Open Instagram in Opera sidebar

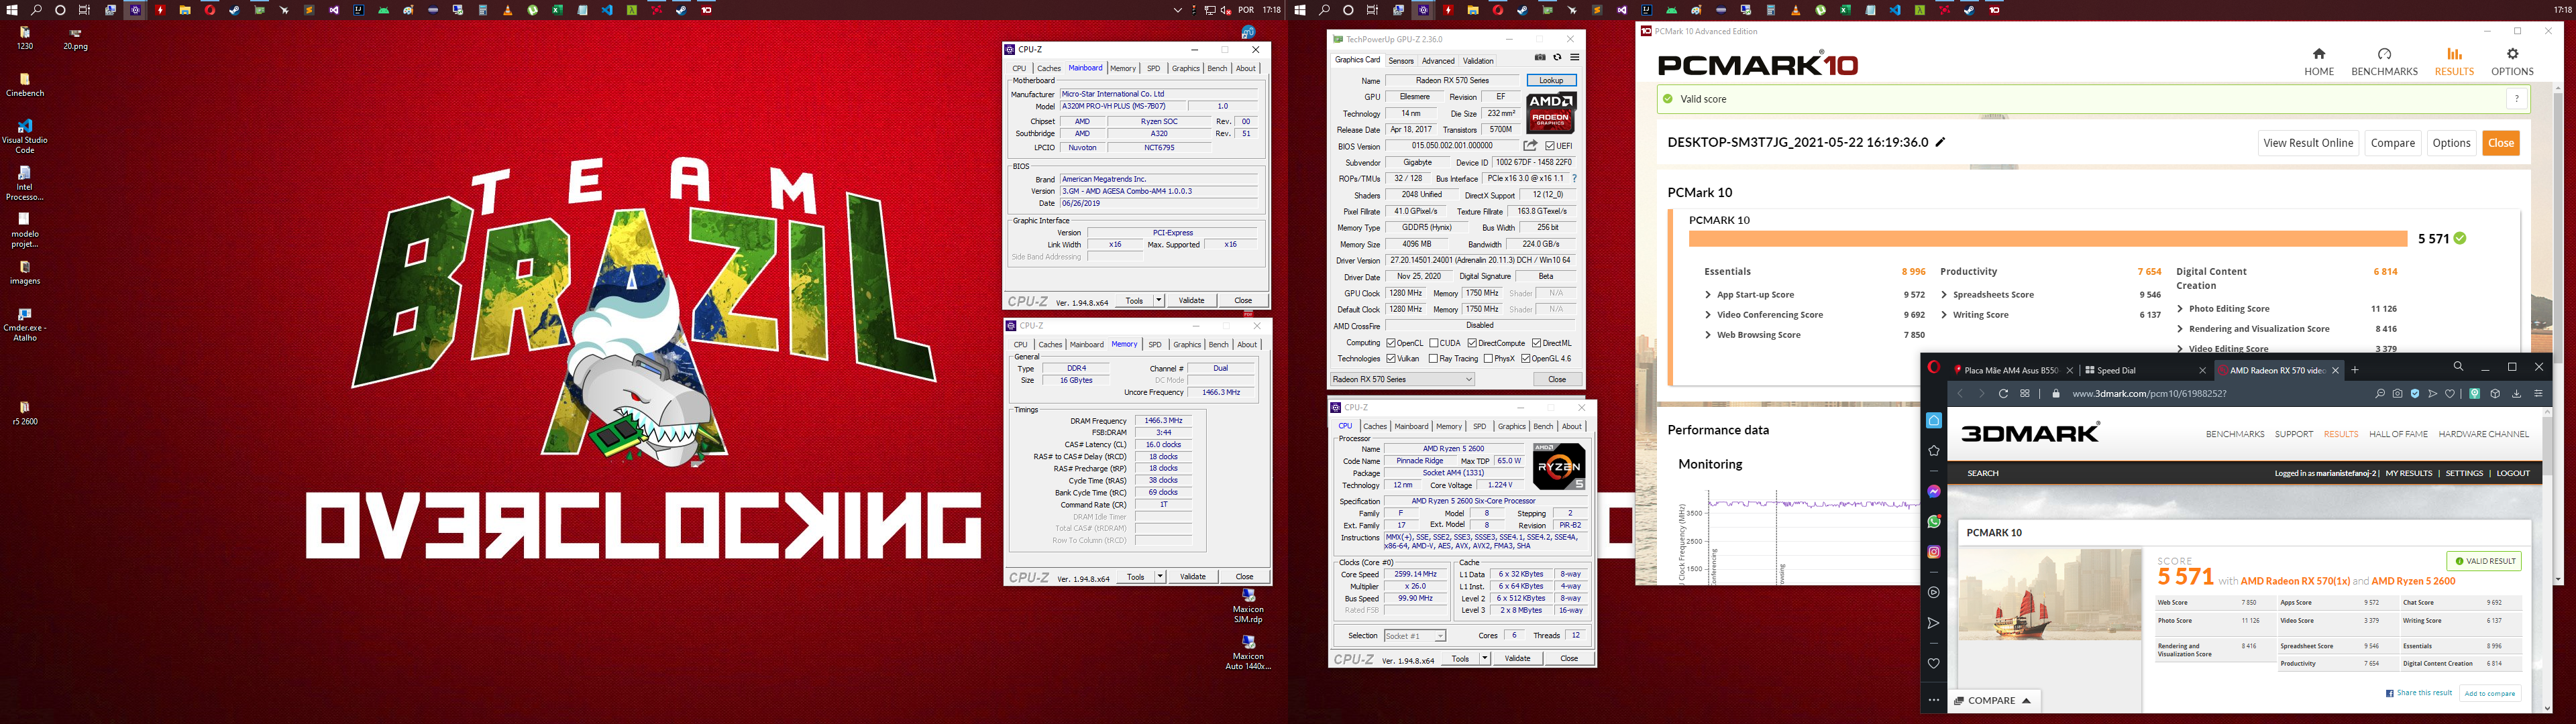click(x=1934, y=551)
